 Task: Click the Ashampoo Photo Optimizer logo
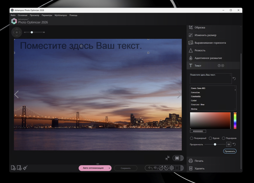click(x=14, y=21)
